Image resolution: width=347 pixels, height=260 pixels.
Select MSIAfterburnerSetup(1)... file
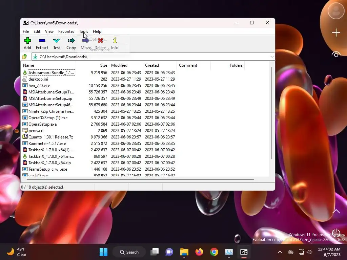click(51, 92)
